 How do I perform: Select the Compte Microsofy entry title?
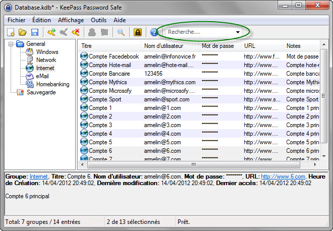click(110, 91)
